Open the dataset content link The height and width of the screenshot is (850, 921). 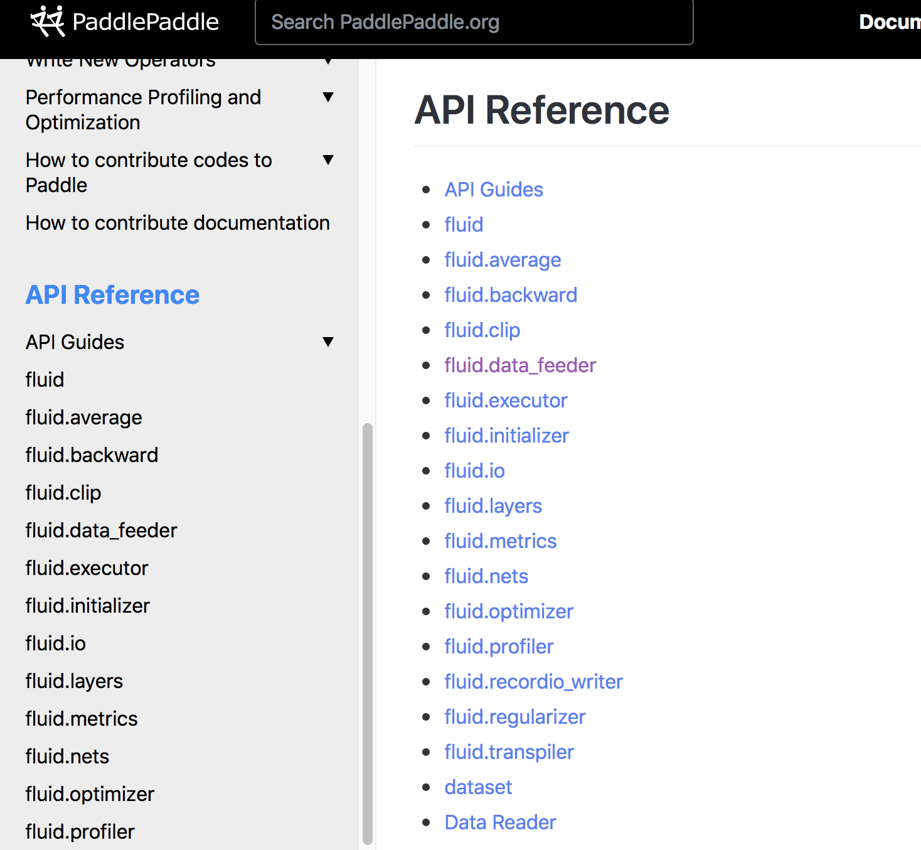478,787
